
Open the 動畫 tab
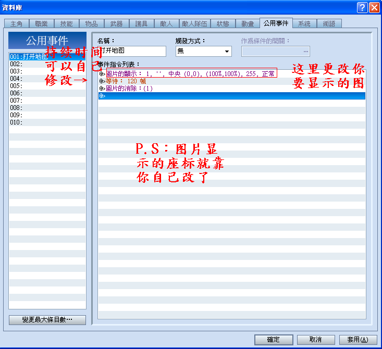tap(248, 23)
